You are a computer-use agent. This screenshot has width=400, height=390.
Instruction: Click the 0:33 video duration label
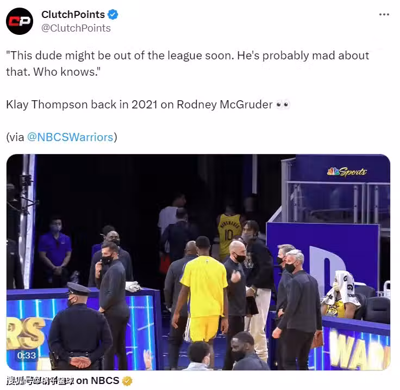pyautogui.click(x=27, y=355)
